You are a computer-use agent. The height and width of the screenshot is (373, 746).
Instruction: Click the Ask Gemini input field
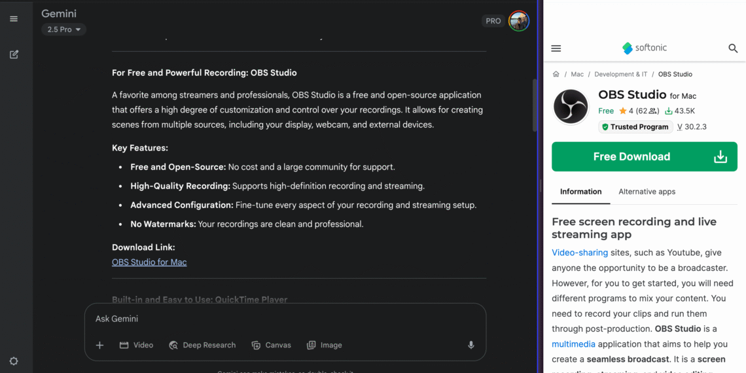point(285,319)
